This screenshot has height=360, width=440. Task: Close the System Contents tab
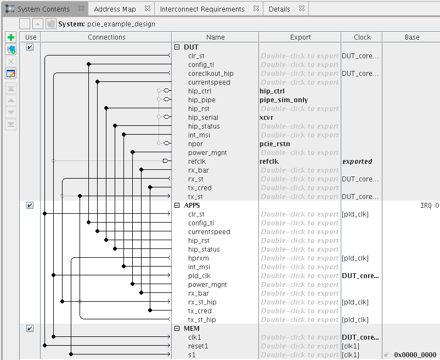pos(81,8)
